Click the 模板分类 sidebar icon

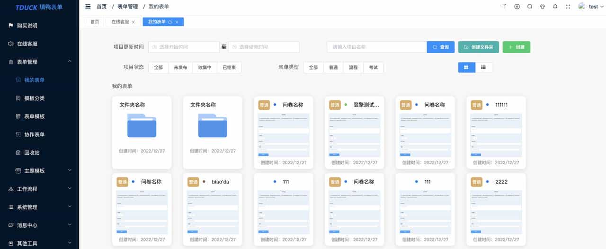tap(18, 98)
